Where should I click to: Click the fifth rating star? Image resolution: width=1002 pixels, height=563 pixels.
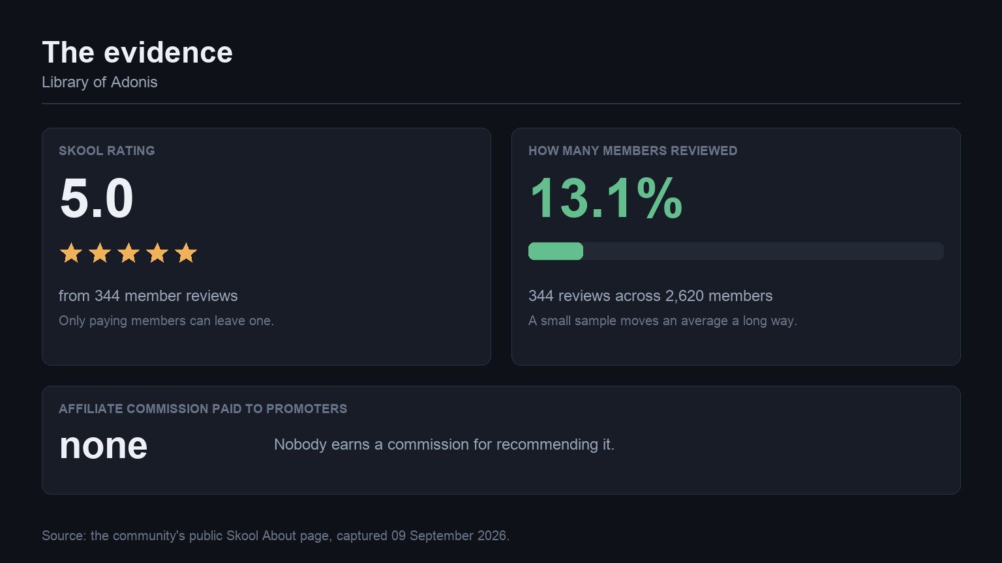pos(186,253)
